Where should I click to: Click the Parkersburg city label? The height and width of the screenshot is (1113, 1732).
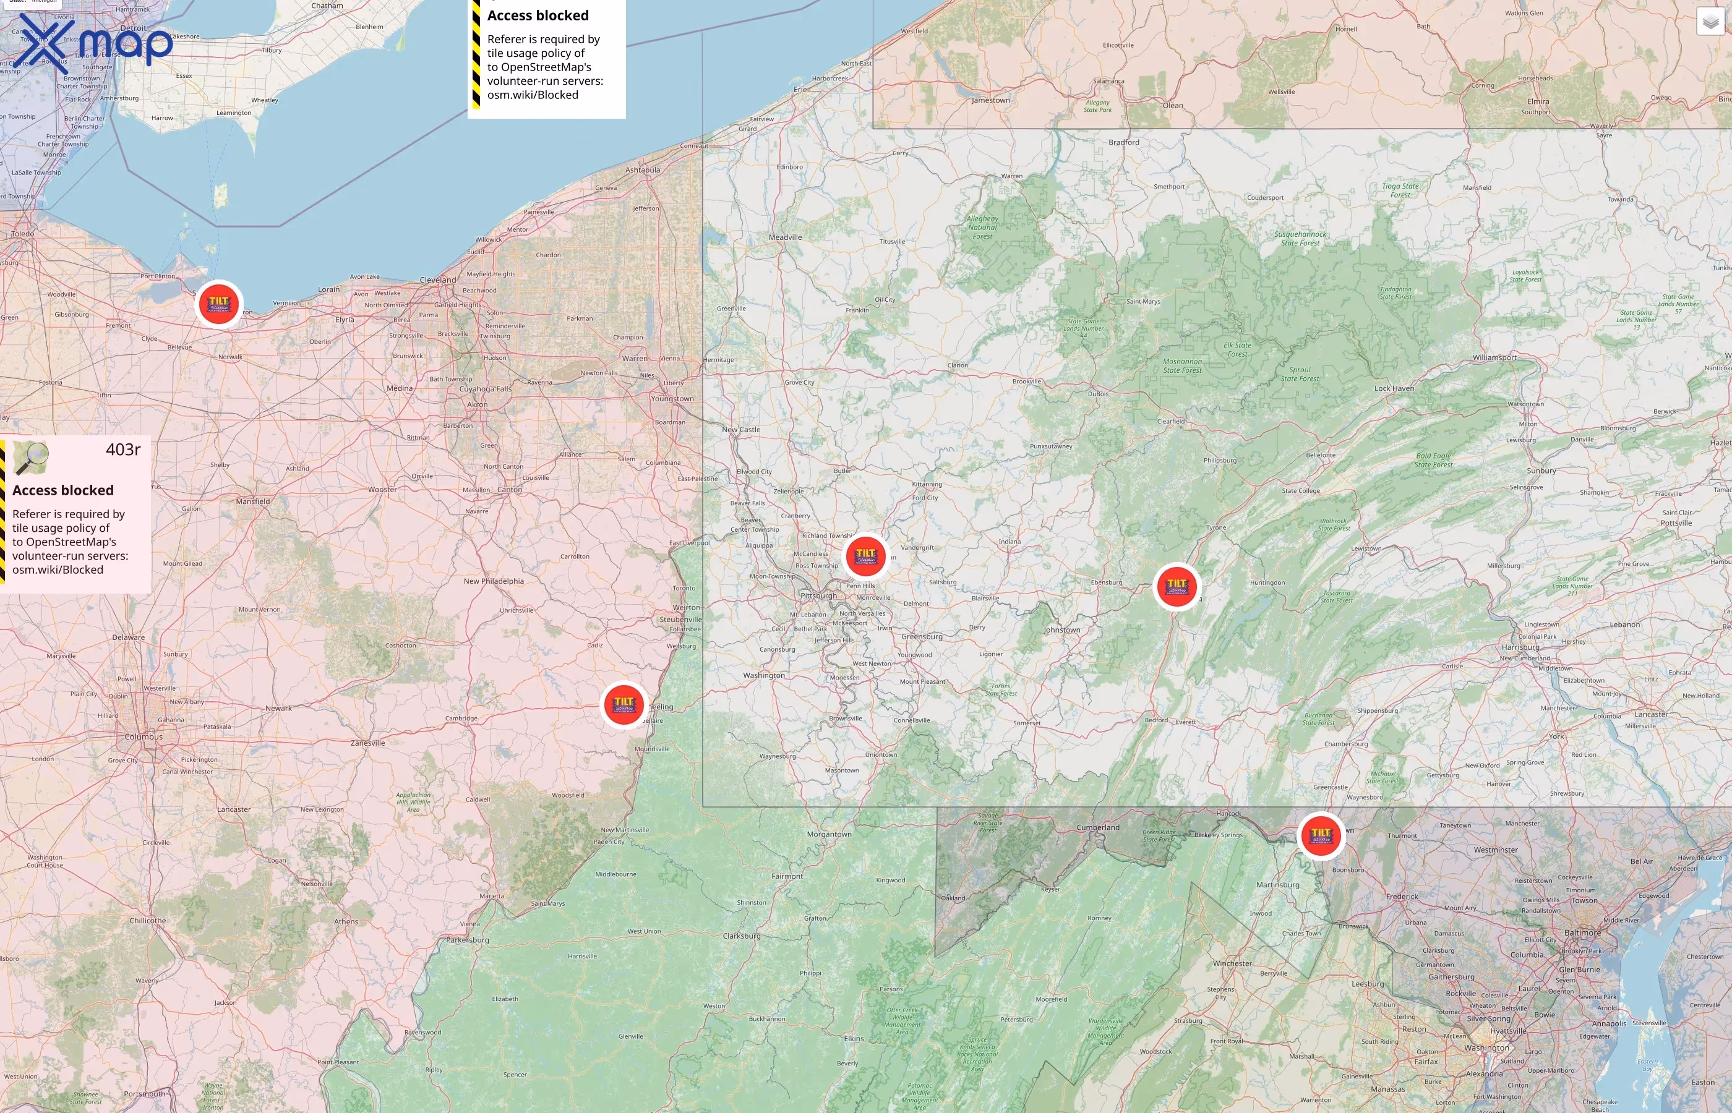468,939
